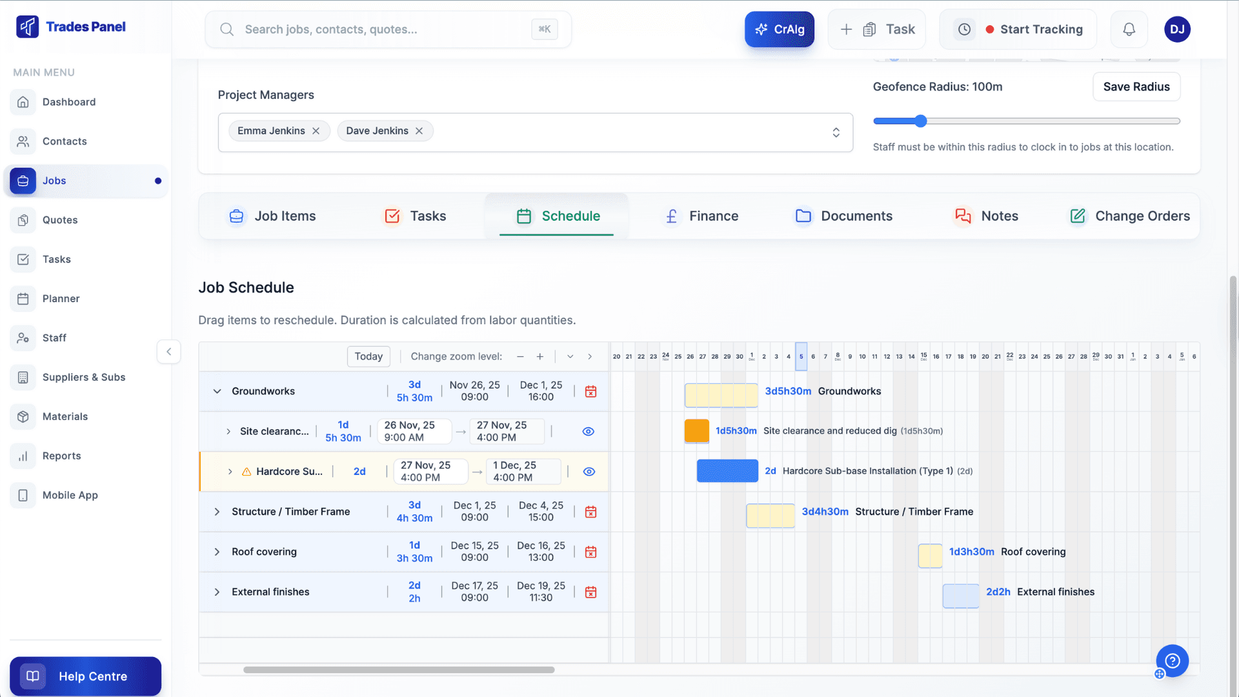The width and height of the screenshot is (1239, 697).
Task: Open notifications bell
Action: pyautogui.click(x=1128, y=29)
